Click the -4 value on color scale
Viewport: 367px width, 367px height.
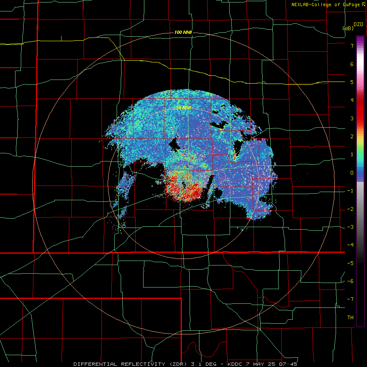(x=350, y=245)
